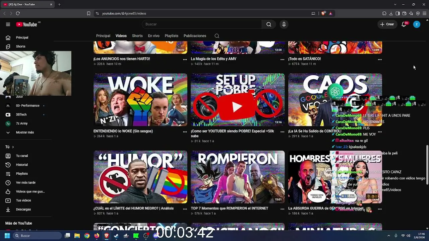The width and height of the screenshot is (429, 241).
Task: Click the browser address bar URL
Action: 124,13
